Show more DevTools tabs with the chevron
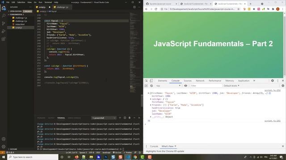This screenshot has width=286, height=160. [254, 81]
